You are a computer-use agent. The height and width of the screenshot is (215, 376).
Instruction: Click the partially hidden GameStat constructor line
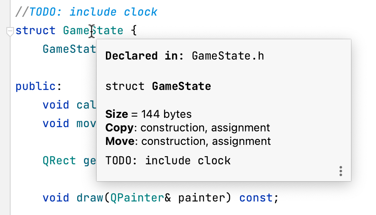[69, 49]
